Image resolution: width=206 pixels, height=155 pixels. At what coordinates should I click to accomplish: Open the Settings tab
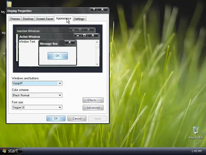point(79,19)
